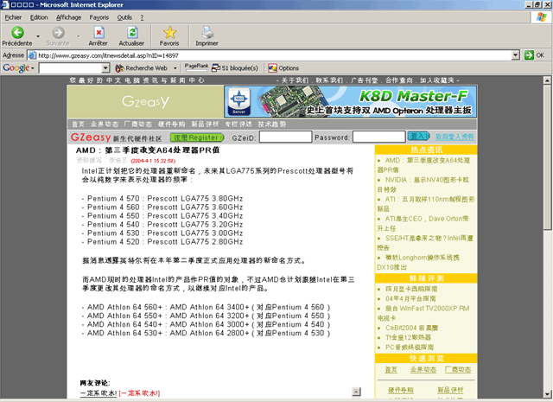
Task: Click the retrieve login info link
Action: click(454, 137)
